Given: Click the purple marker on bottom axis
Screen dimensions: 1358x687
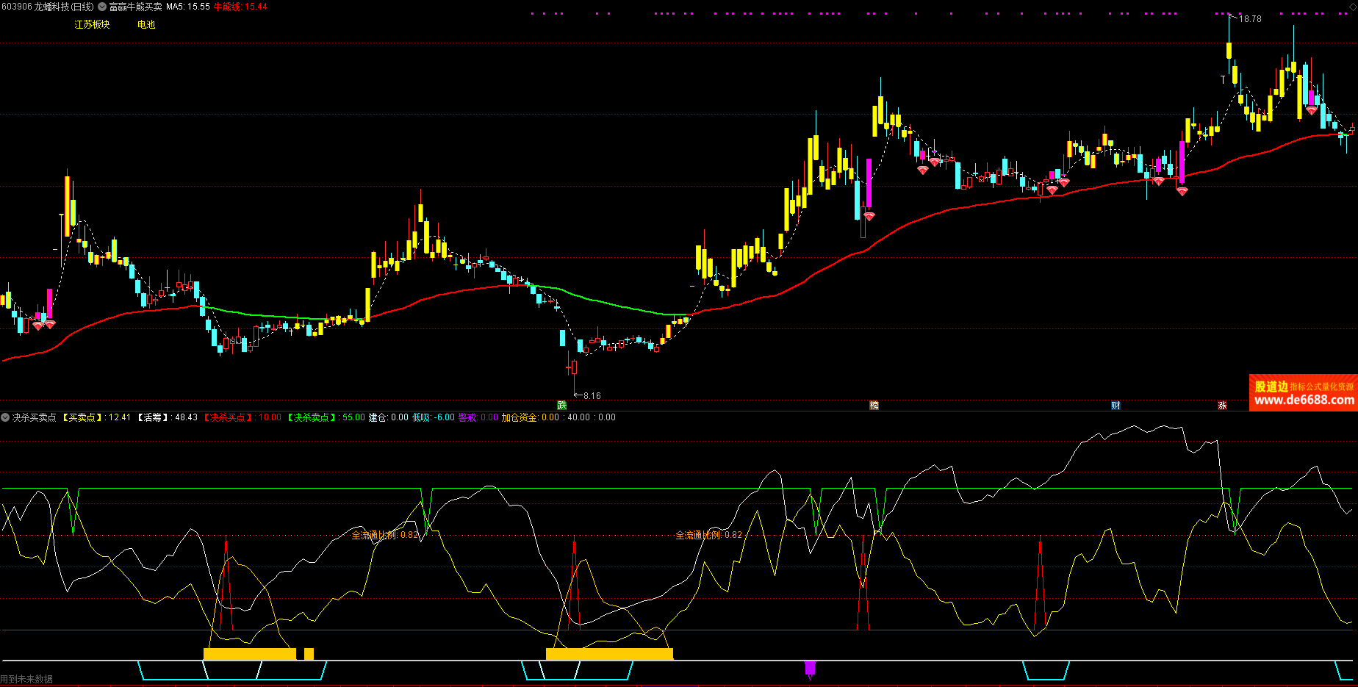Looking at the screenshot, I should [x=810, y=668].
